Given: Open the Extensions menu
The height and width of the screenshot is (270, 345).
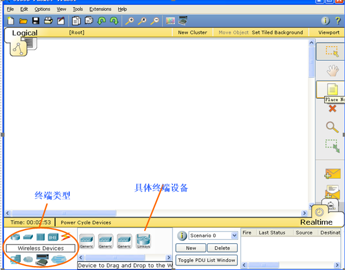Looking at the screenshot, I should click(100, 9).
